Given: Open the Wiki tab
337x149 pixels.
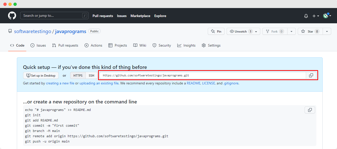Looking at the screenshot, I should (140, 45).
